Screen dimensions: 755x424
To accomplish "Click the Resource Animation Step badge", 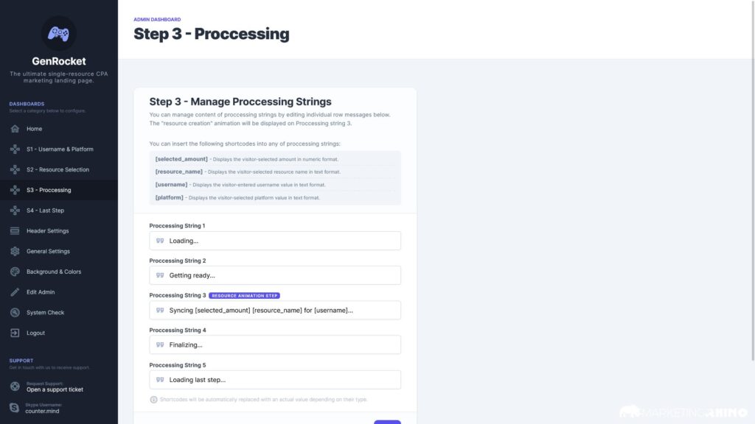I will click(x=245, y=296).
